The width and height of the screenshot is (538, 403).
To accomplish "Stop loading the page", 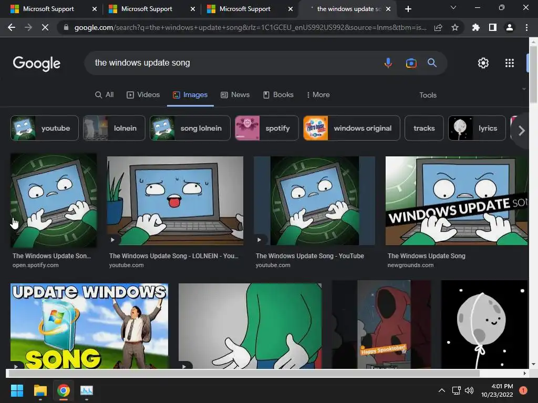I will click(45, 27).
